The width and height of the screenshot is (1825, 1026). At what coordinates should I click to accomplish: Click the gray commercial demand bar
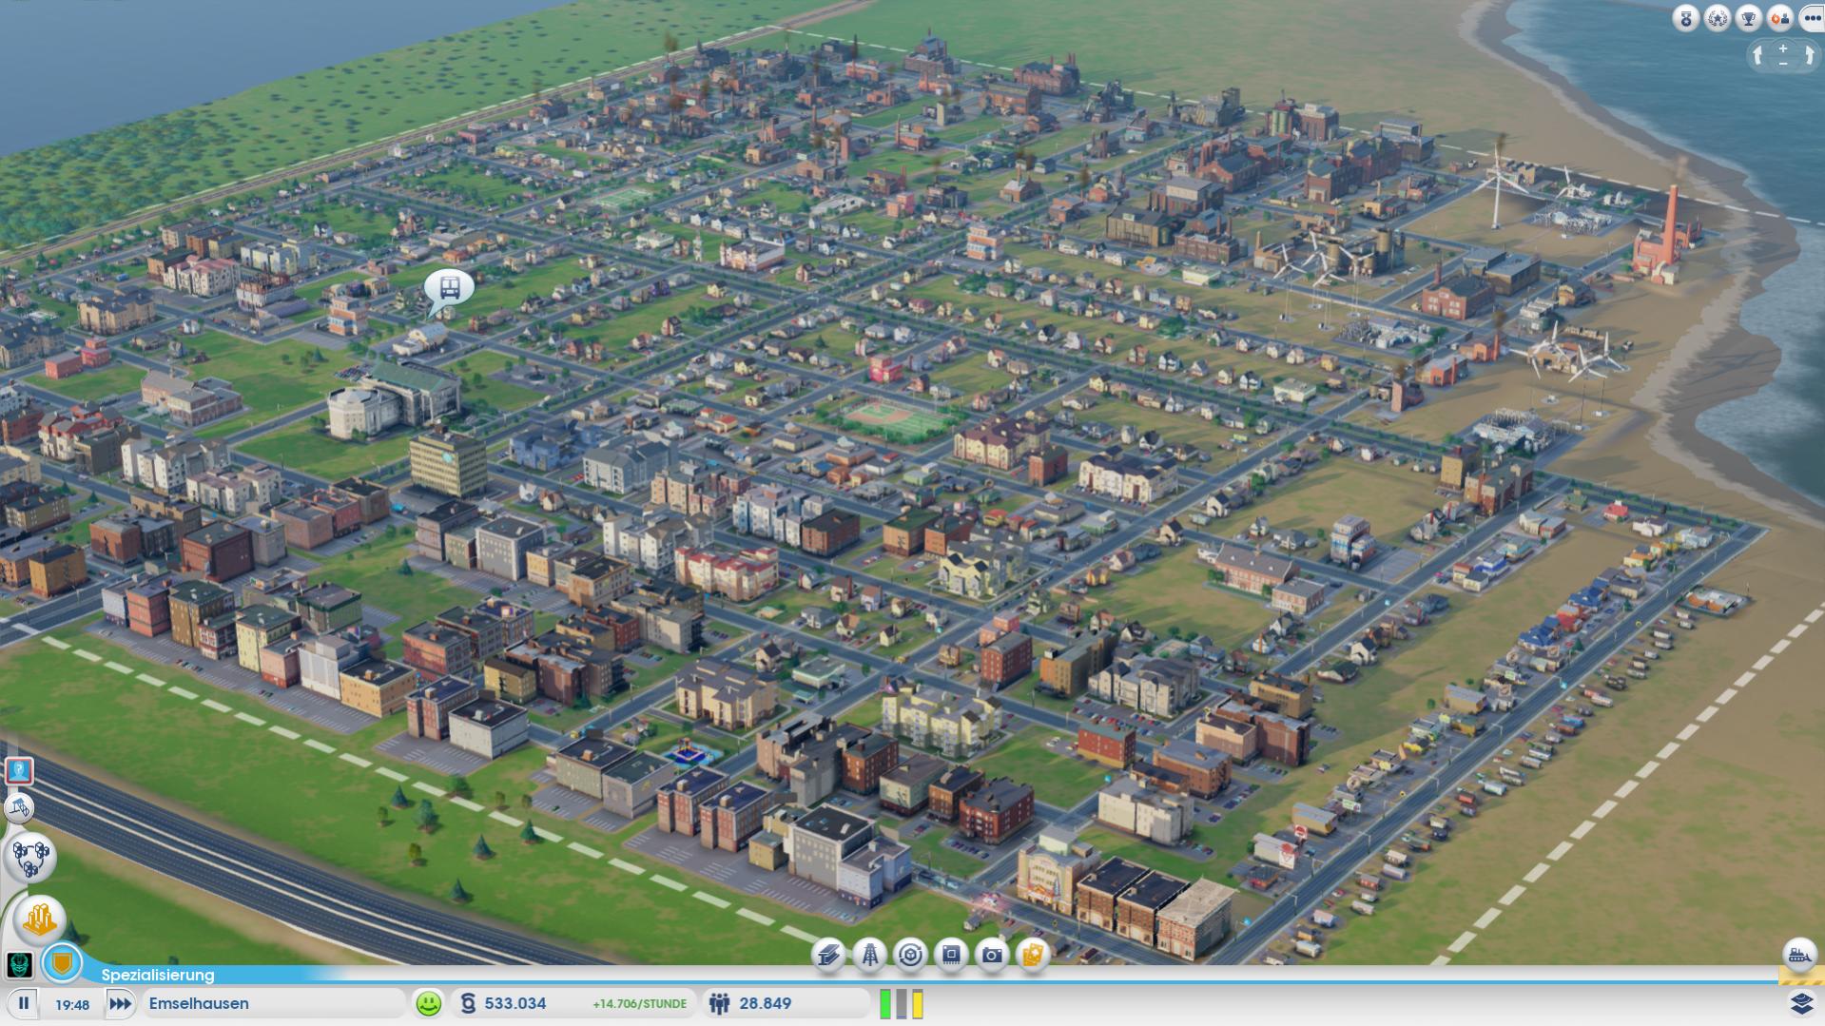(902, 1004)
